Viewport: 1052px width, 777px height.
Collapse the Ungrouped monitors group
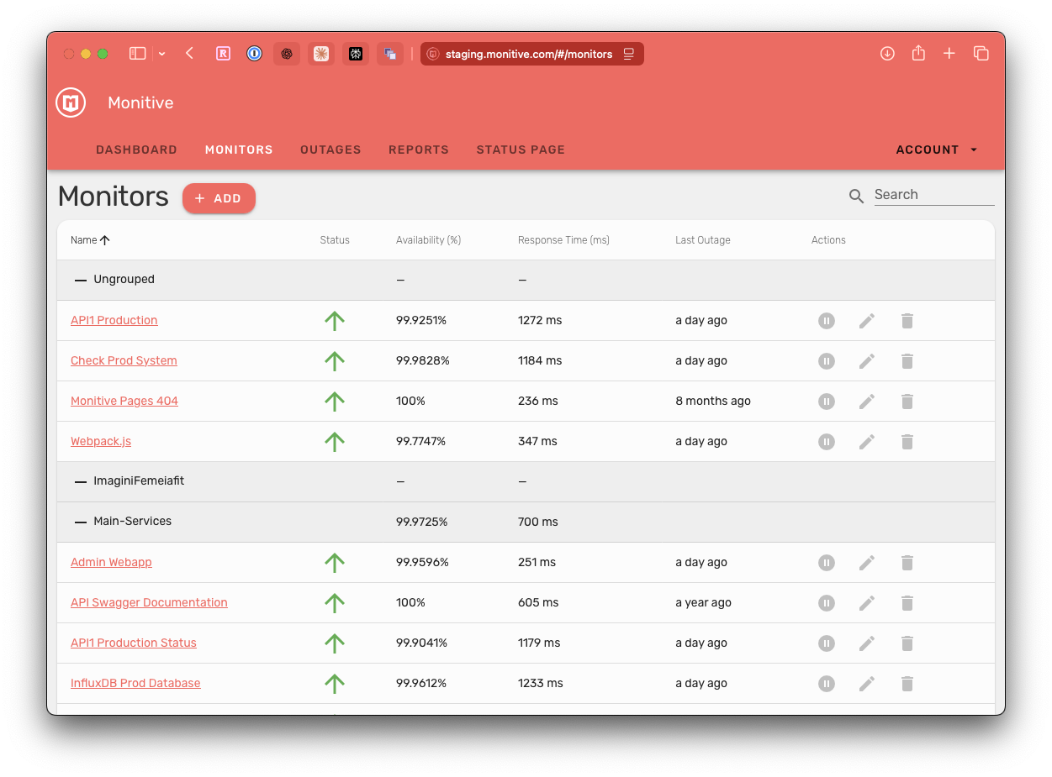(80, 279)
